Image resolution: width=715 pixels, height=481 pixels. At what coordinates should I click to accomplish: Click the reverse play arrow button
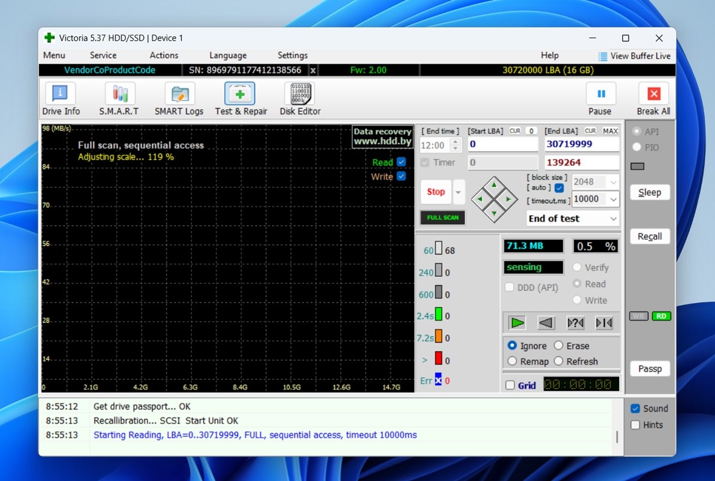(545, 323)
